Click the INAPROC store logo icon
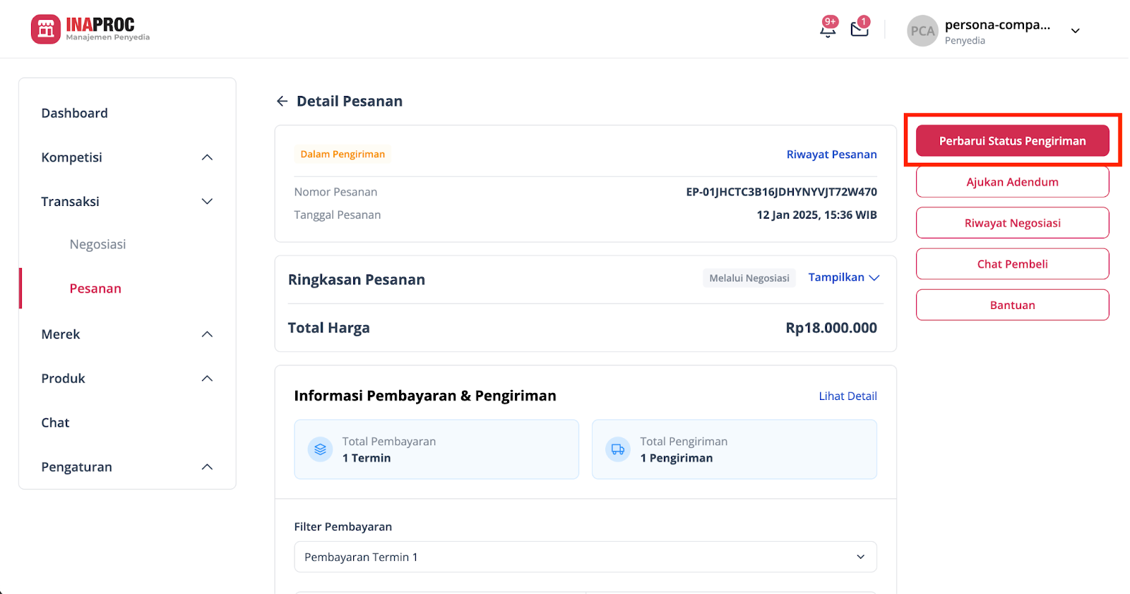1130x594 pixels. (x=46, y=30)
